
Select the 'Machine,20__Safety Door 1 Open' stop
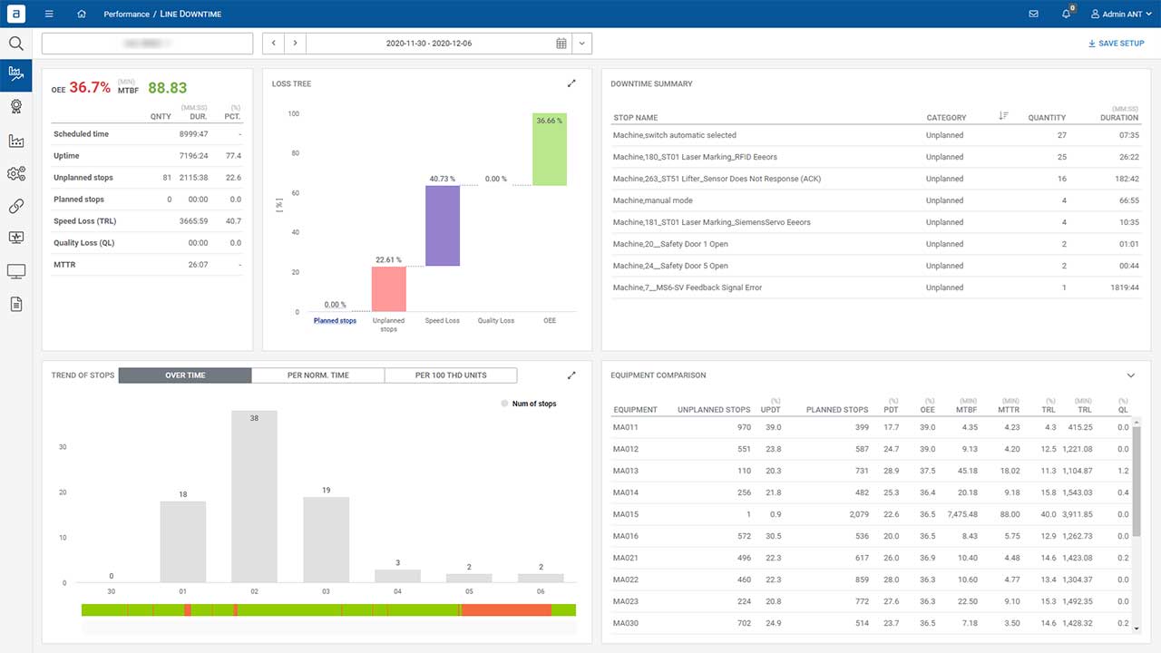[x=876, y=244]
